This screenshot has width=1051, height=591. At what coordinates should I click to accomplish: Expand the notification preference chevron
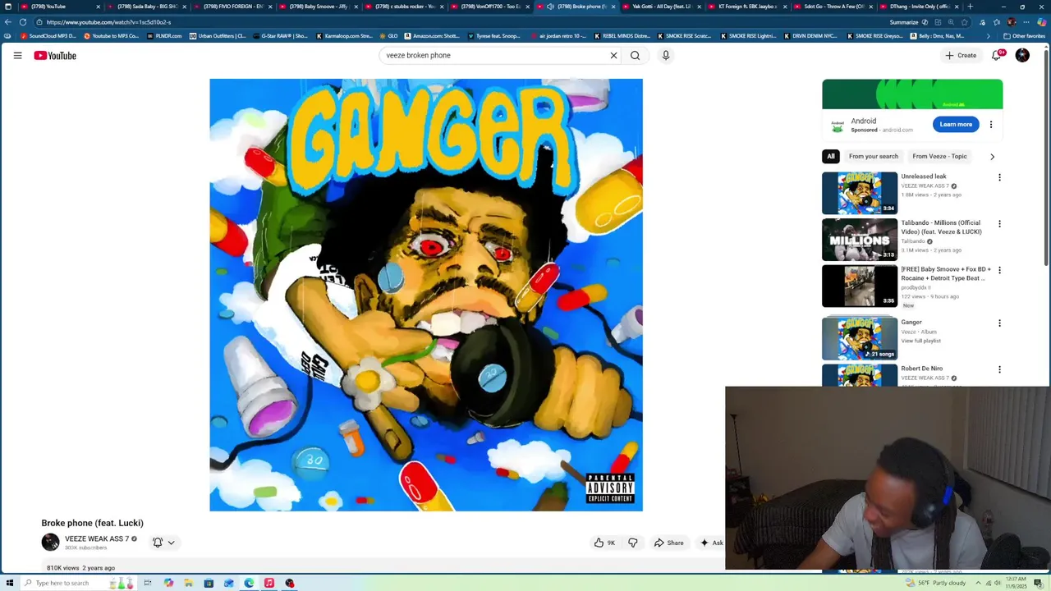click(x=171, y=543)
